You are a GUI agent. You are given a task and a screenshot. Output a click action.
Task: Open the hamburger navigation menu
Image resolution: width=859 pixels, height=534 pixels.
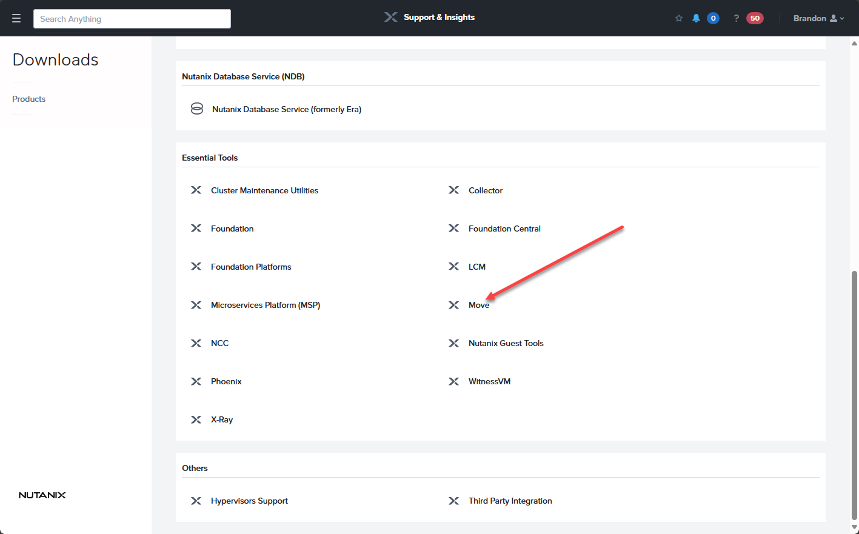[16, 18]
